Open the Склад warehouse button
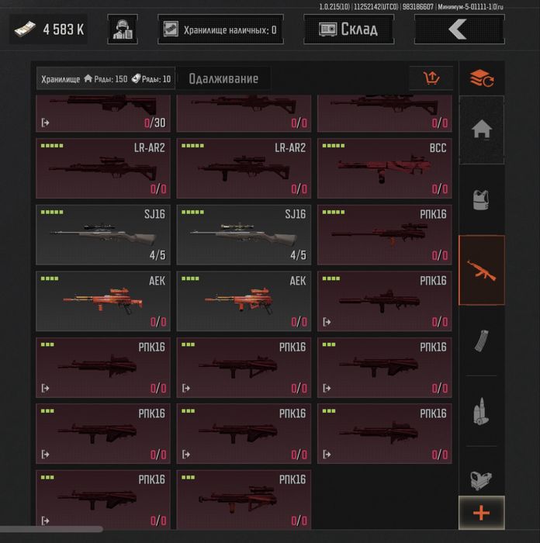This screenshot has height=543, width=540. tap(349, 29)
